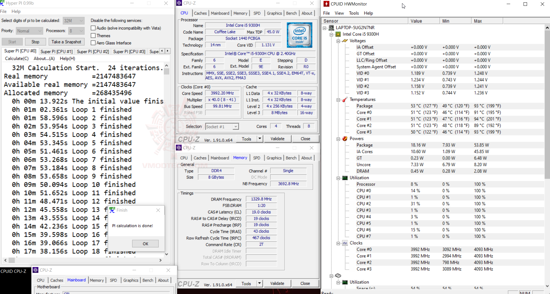The image size is (550, 294).
Task: Open the SPD tab in the CPU-Z Memory tab window
Action: (x=257, y=158)
